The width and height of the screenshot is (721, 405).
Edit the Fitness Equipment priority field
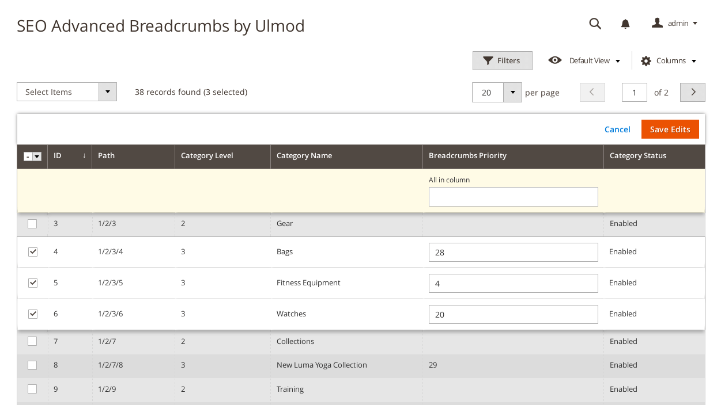[x=513, y=283]
